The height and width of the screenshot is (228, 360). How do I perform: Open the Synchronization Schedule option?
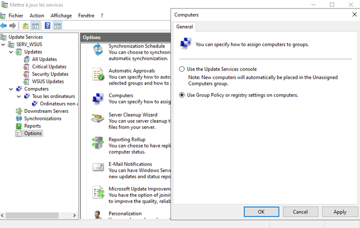pos(137,46)
